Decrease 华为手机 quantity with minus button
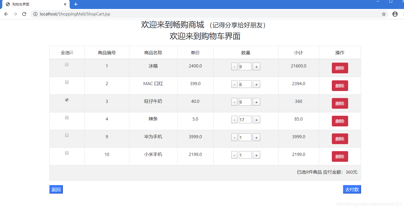This screenshot has height=209, width=404. tap(234, 137)
